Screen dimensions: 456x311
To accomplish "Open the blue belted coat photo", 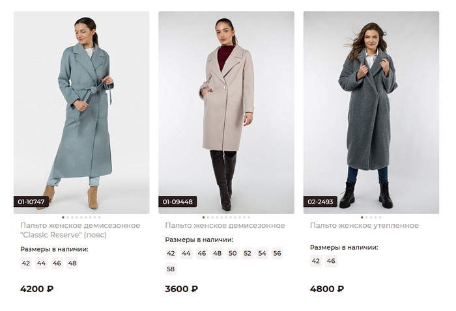I will (81, 111).
